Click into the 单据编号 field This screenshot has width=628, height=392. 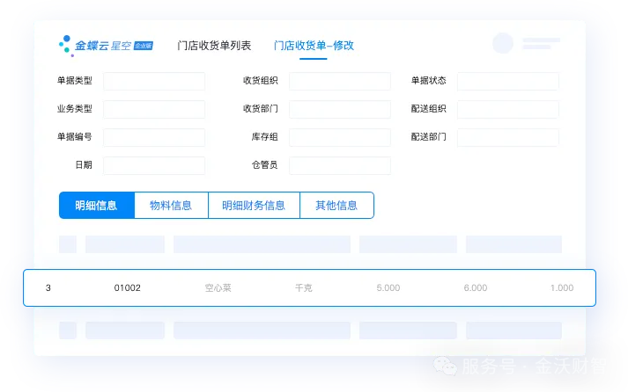154,137
